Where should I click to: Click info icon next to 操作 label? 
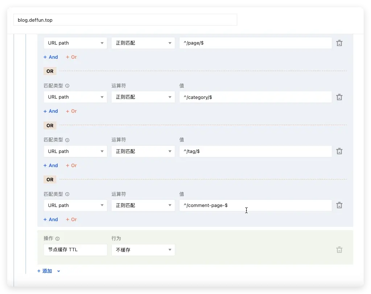(x=58, y=239)
